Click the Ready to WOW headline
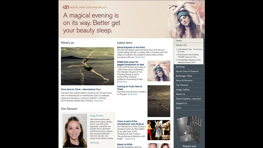The width and height of the screenshot is (263, 148). 124,144
